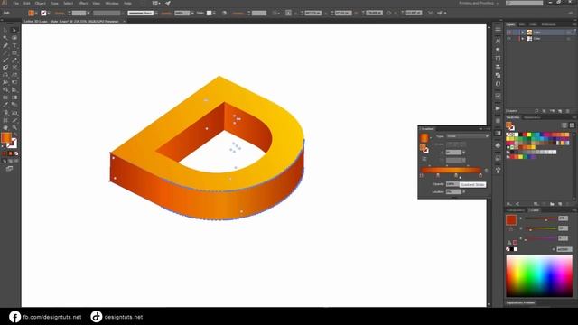This screenshot has height=325, width=578.
Task: Click the right end gradient color stop
Action: coord(480,175)
